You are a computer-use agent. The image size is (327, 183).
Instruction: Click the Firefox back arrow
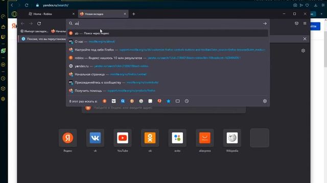pyautogui.click(x=22, y=24)
